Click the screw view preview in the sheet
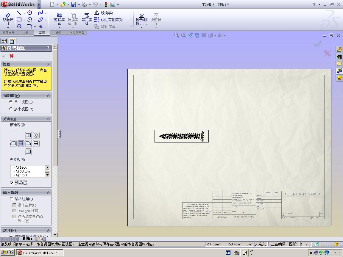 [182, 136]
